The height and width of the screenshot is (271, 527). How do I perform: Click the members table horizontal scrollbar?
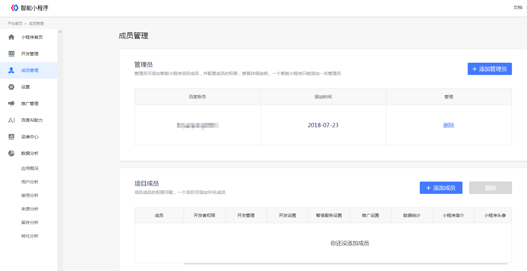point(345,264)
